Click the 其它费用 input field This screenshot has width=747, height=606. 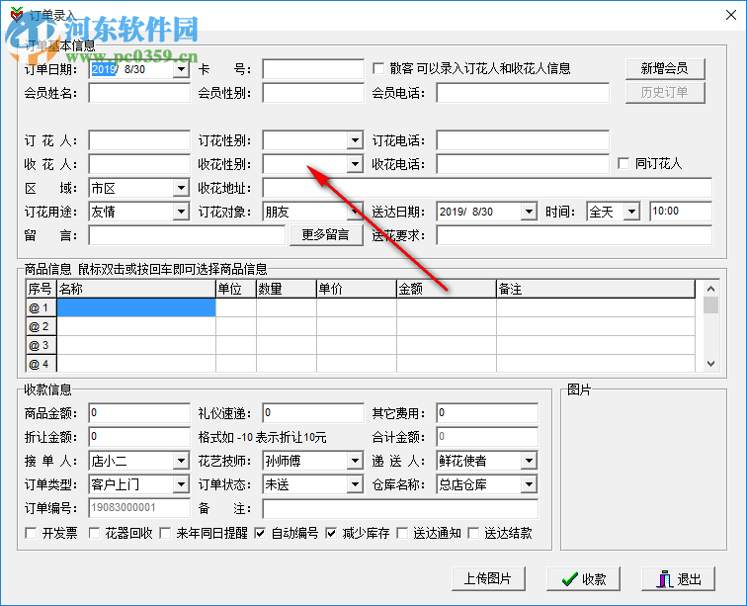(x=487, y=413)
